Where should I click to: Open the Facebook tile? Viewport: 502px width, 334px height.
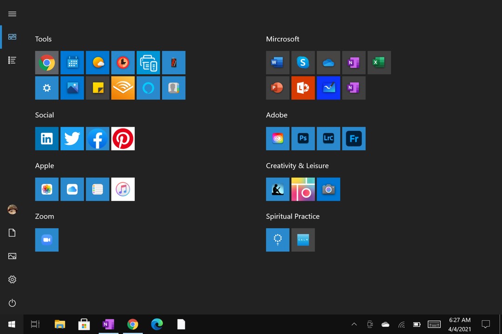tap(98, 139)
